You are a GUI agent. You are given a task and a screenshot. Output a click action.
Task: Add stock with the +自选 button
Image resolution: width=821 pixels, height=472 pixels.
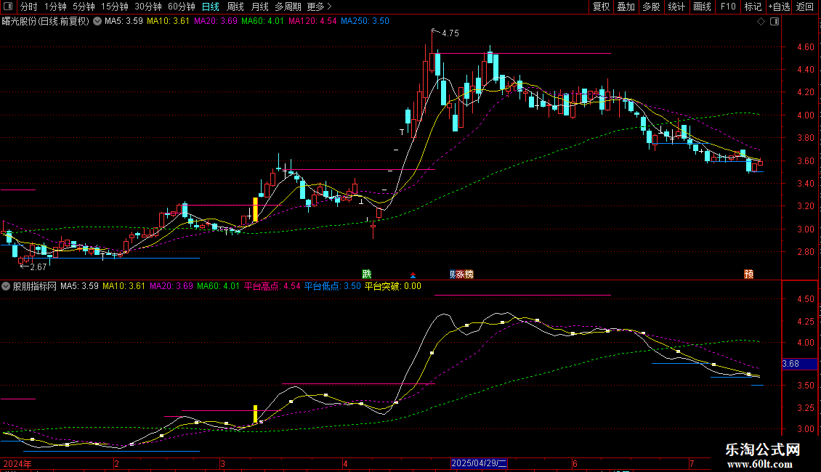click(x=779, y=7)
